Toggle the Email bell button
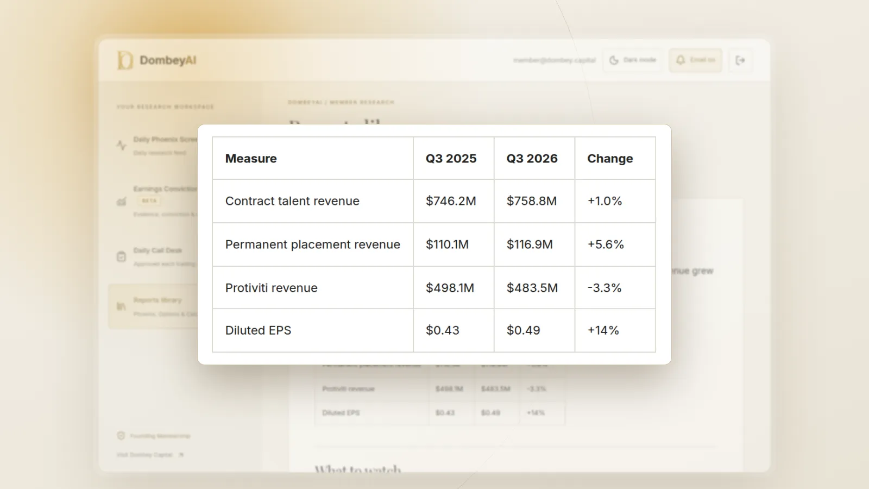869x489 pixels. tap(695, 60)
